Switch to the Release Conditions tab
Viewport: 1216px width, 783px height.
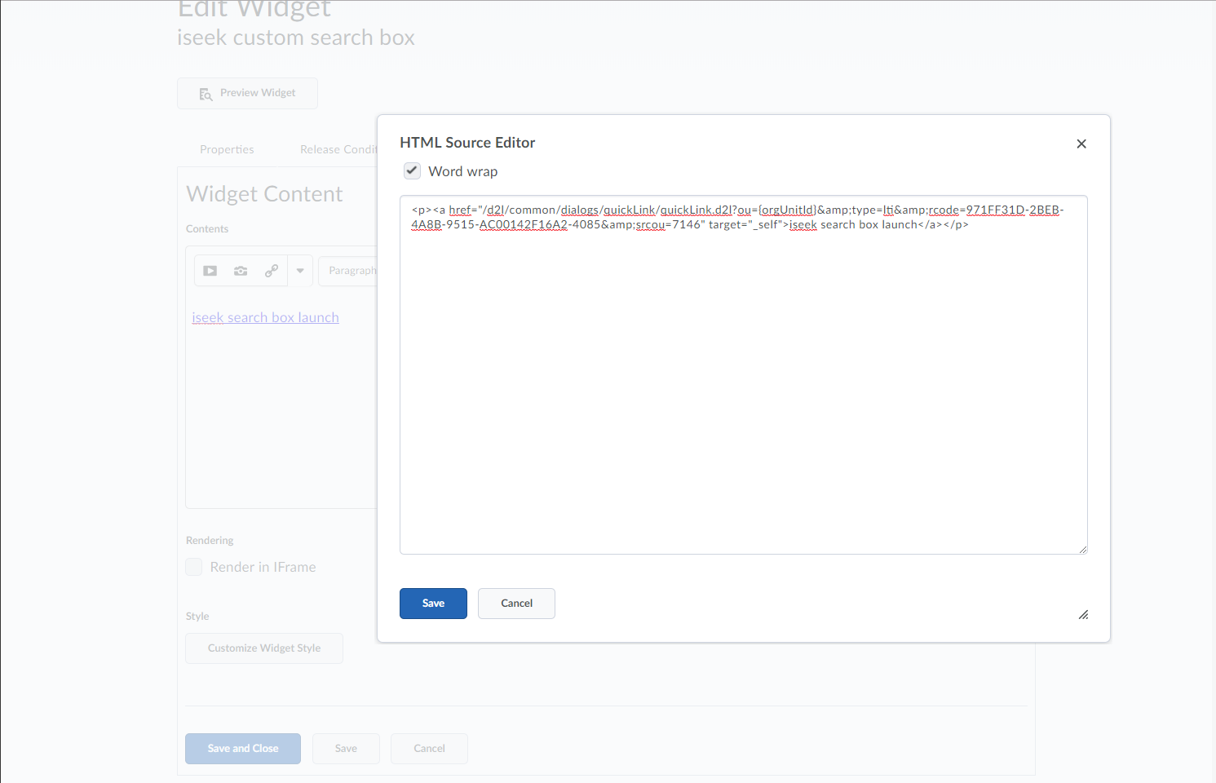click(x=338, y=150)
